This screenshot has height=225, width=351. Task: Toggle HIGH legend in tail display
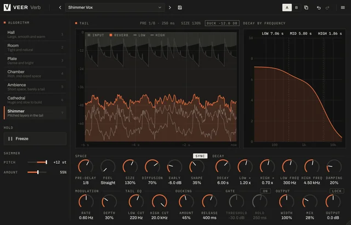pos(158,35)
